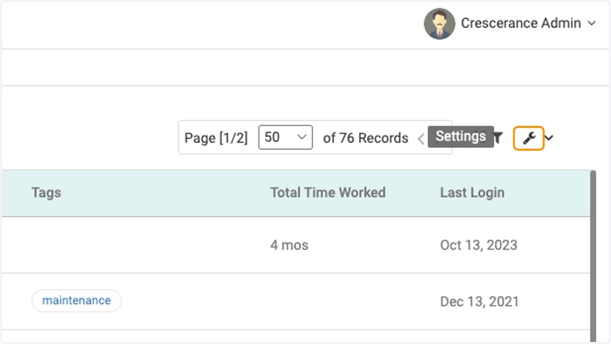Sort by Total Time Worked column header

coord(328,193)
